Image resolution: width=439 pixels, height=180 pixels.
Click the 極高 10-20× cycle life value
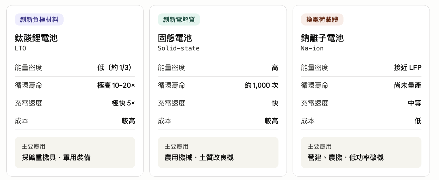tap(116, 85)
